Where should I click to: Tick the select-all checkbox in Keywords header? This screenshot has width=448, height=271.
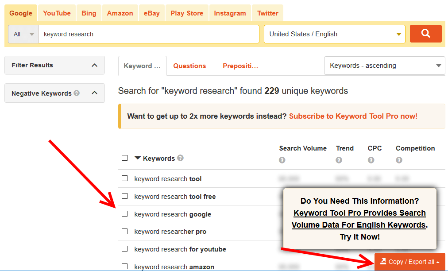[124, 158]
